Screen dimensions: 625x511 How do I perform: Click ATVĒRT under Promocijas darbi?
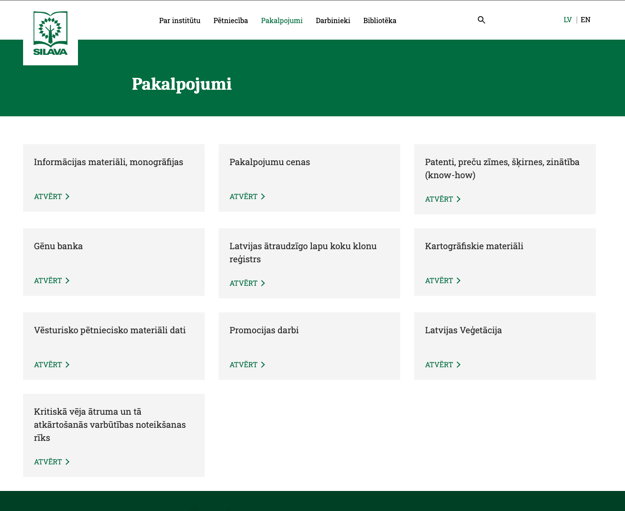tap(247, 365)
